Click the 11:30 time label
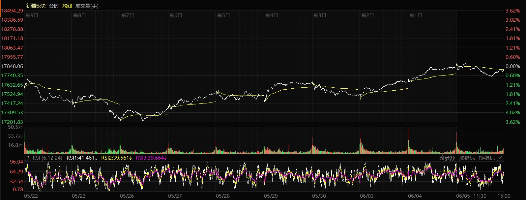The height and width of the screenshot is (200, 526). [x=480, y=196]
